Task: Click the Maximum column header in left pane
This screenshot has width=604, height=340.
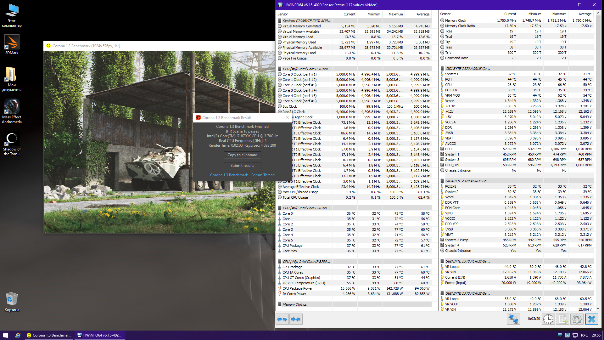Action: (x=395, y=14)
